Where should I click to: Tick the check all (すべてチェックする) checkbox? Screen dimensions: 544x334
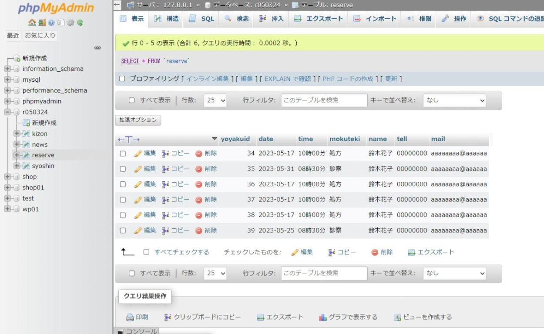point(147,252)
